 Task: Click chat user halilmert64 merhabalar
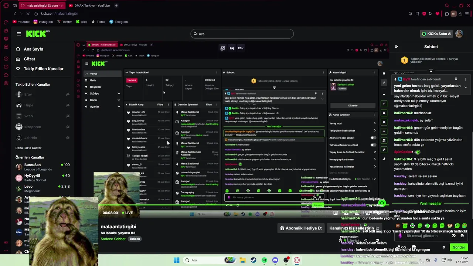point(403,113)
